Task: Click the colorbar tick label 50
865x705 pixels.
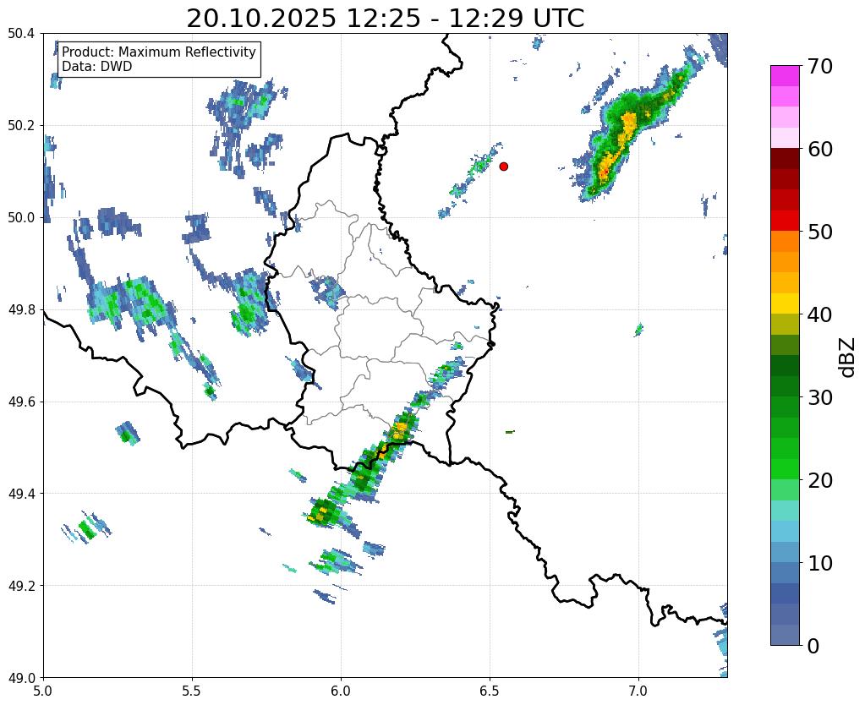Action: 819,232
